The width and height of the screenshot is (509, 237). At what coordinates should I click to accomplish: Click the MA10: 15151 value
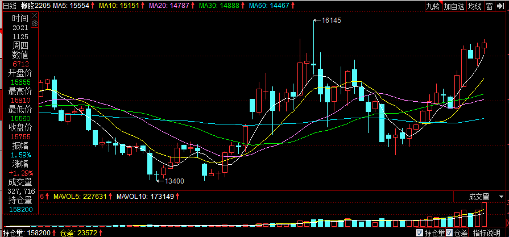(119, 6)
